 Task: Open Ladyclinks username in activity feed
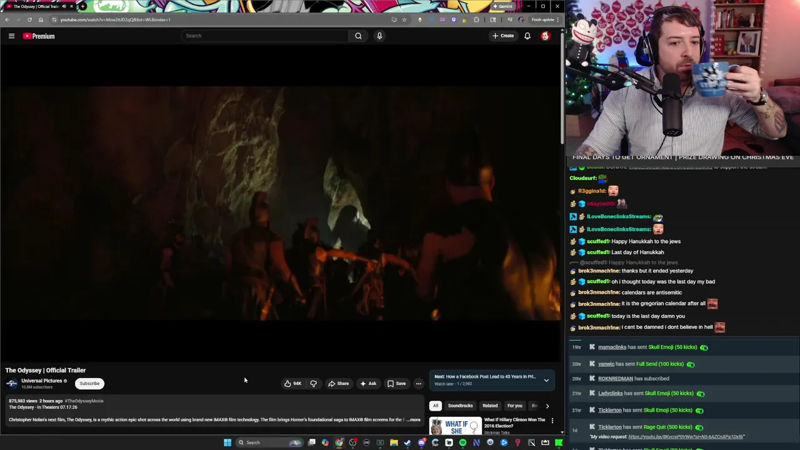pyautogui.click(x=610, y=394)
